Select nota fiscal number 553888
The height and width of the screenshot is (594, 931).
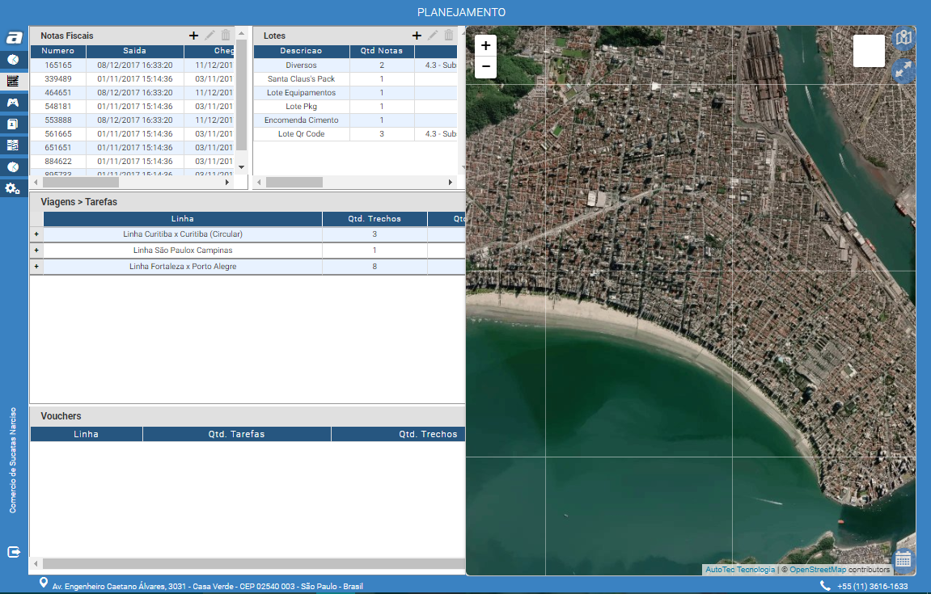58,120
